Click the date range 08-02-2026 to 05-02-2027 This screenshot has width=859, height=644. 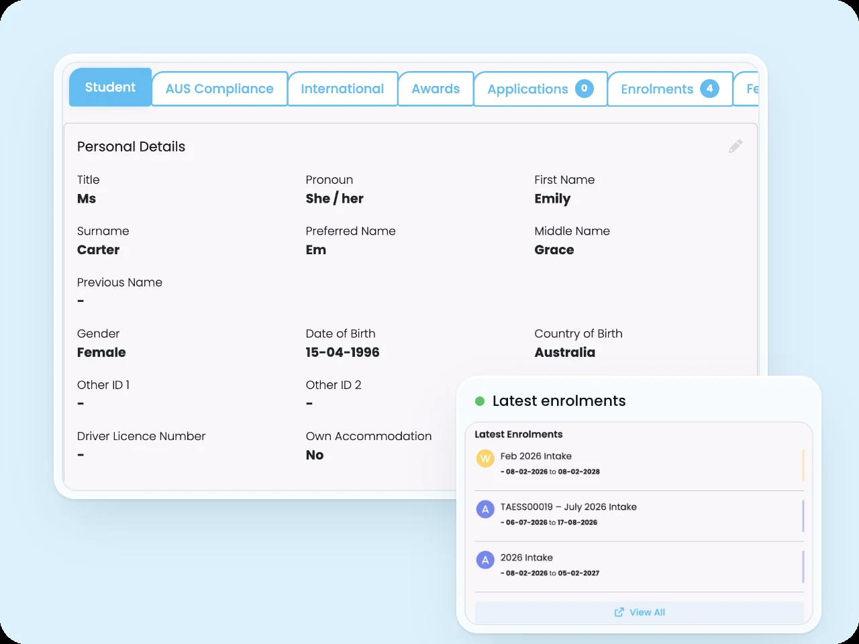[552, 573]
